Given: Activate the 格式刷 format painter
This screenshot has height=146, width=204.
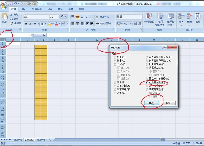Looking at the screenshot, I should tap(15, 23).
